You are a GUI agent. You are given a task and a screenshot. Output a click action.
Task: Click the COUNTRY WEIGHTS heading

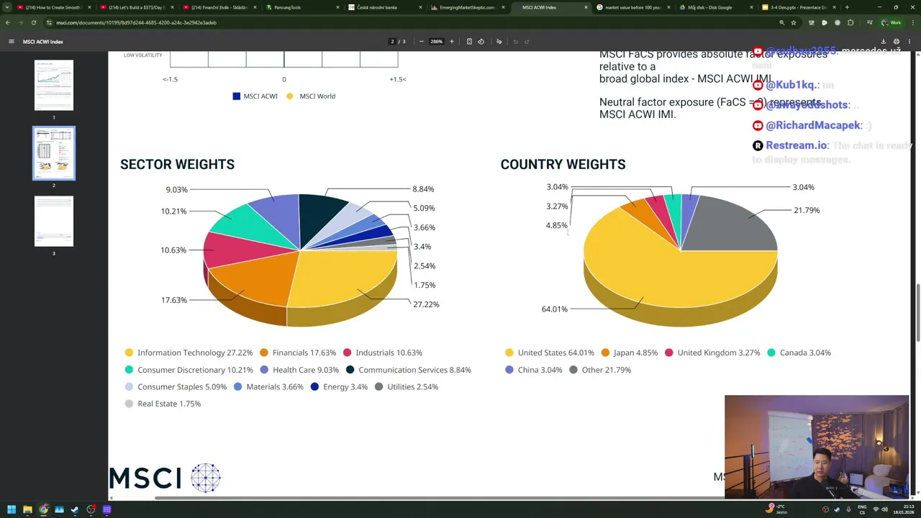563,164
